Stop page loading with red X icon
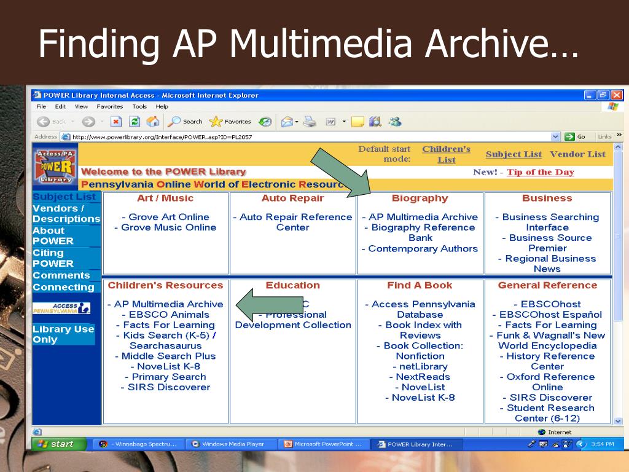629x472 pixels. coord(116,122)
